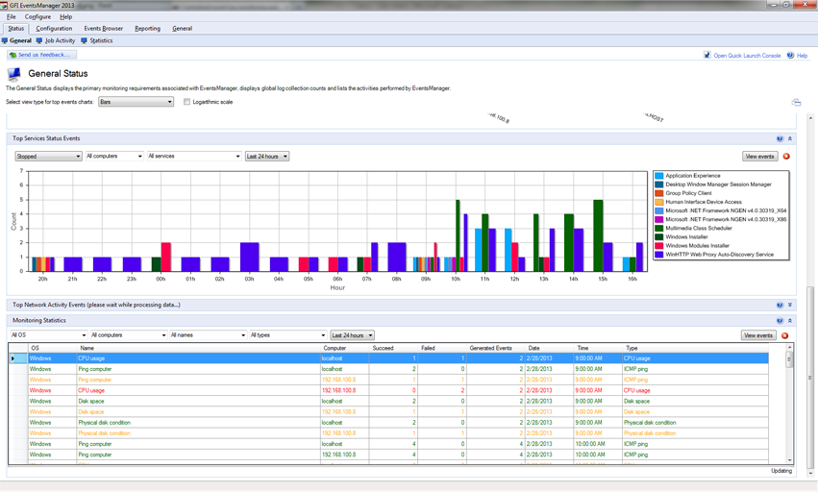The height and width of the screenshot is (492, 818).
Task: Open the Configure menu
Action: pyautogui.click(x=37, y=16)
